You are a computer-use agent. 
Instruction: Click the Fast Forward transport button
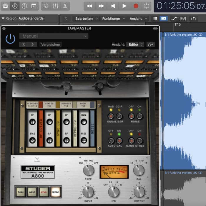101,6
